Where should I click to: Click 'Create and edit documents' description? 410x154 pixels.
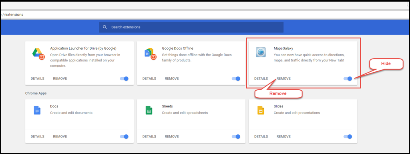pyautogui.click(x=71, y=113)
